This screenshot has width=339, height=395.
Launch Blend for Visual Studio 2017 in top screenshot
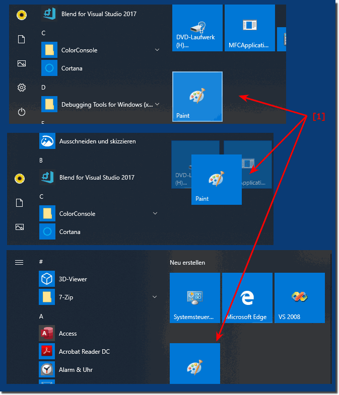(x=90, y=14)
